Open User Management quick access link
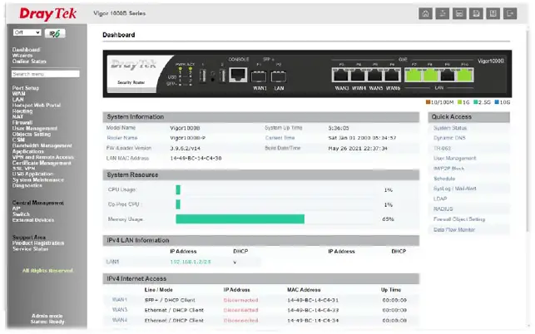535x334 pixels. pos(454,158)
